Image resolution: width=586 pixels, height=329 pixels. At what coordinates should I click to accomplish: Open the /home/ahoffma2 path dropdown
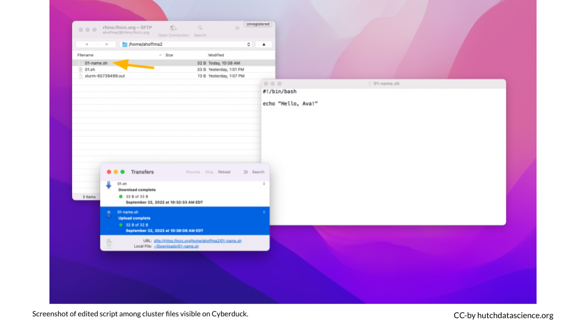(x=186, y=44)
